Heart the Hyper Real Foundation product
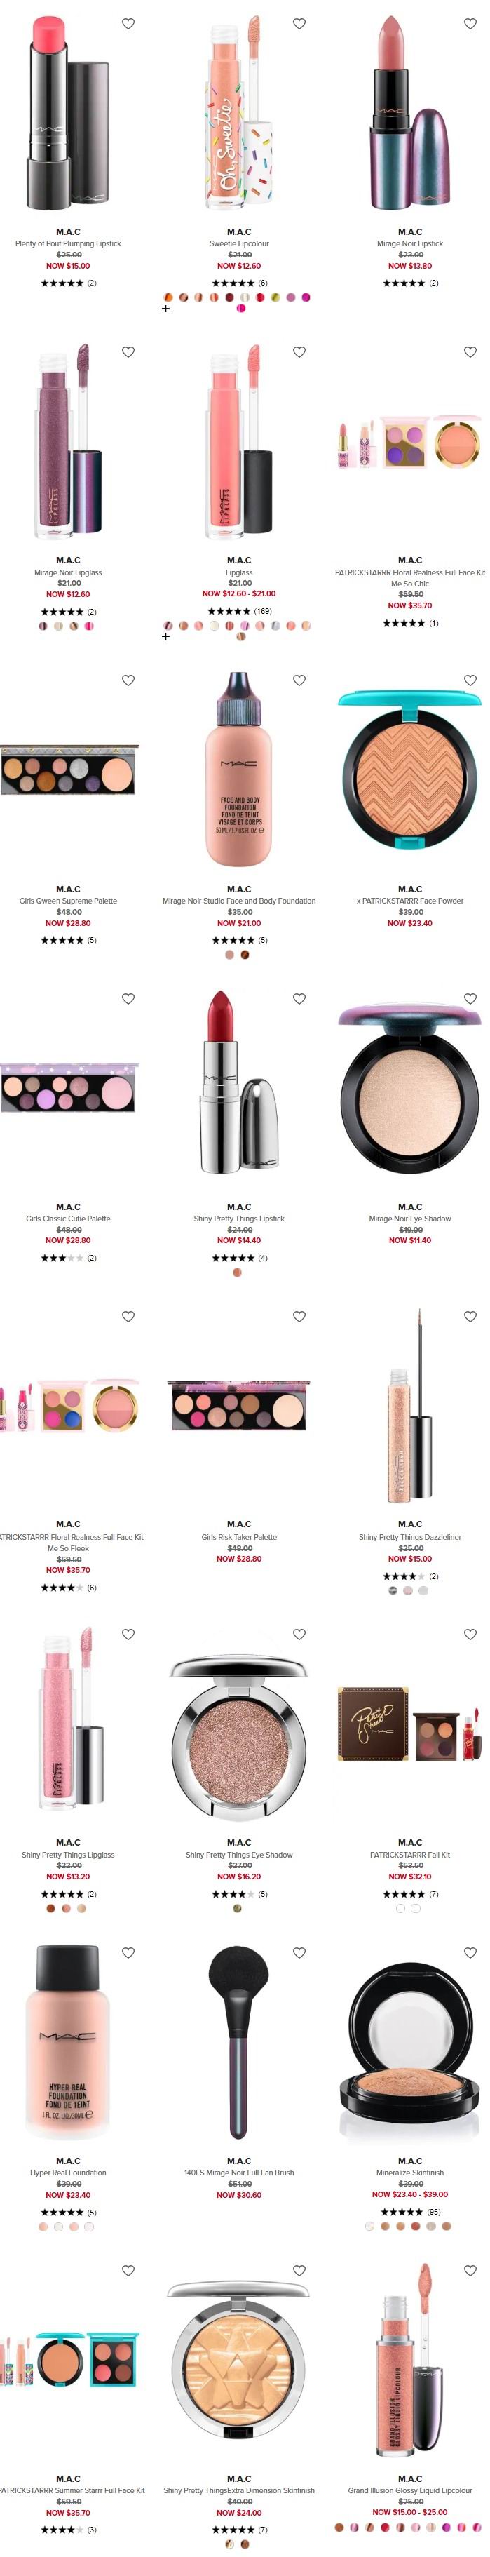Viewport: 490px width, 2557px height. click(x=128, y=1952)
